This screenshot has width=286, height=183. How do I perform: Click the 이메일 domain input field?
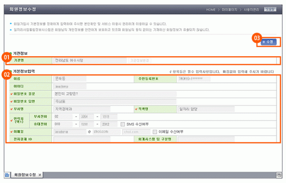pyautogui.click(x=107, y=132)
